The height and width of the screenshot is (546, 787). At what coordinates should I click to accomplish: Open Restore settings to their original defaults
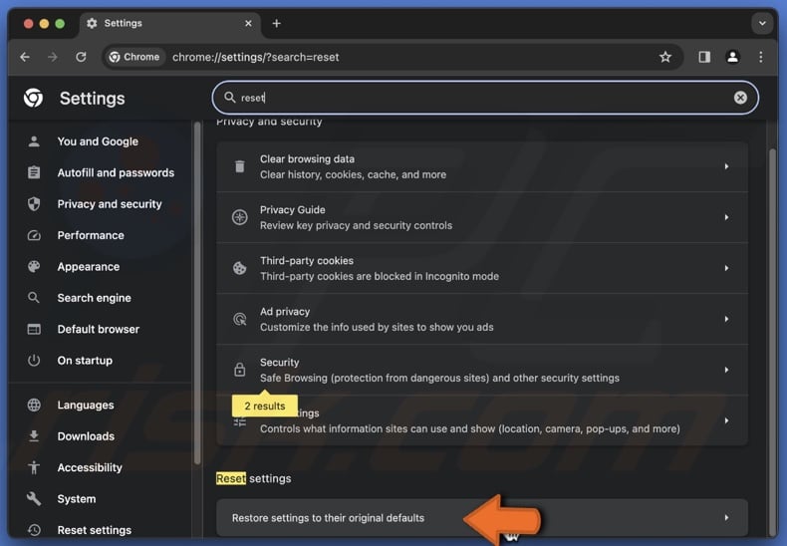pyautogui.click(x=482, y=517)
